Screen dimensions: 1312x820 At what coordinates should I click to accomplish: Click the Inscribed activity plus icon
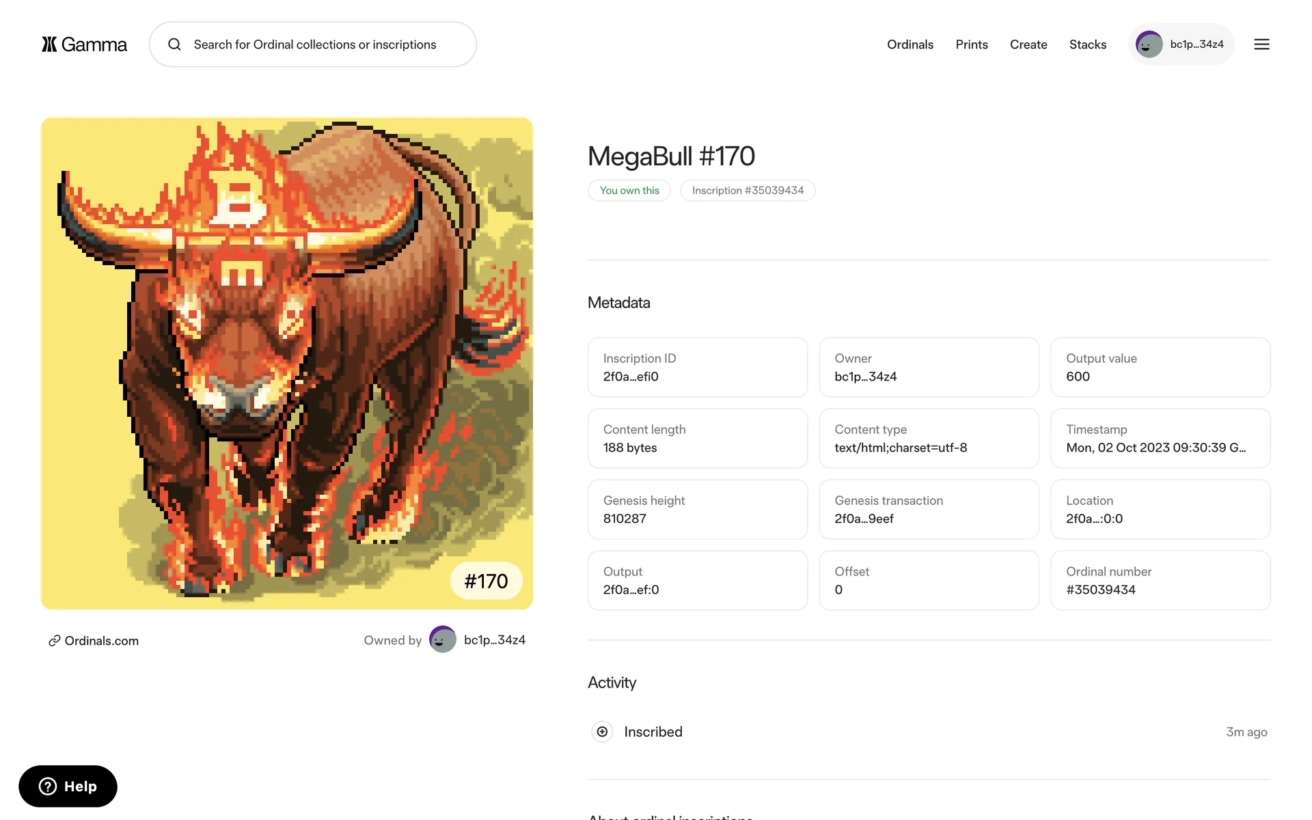point(602,732)
